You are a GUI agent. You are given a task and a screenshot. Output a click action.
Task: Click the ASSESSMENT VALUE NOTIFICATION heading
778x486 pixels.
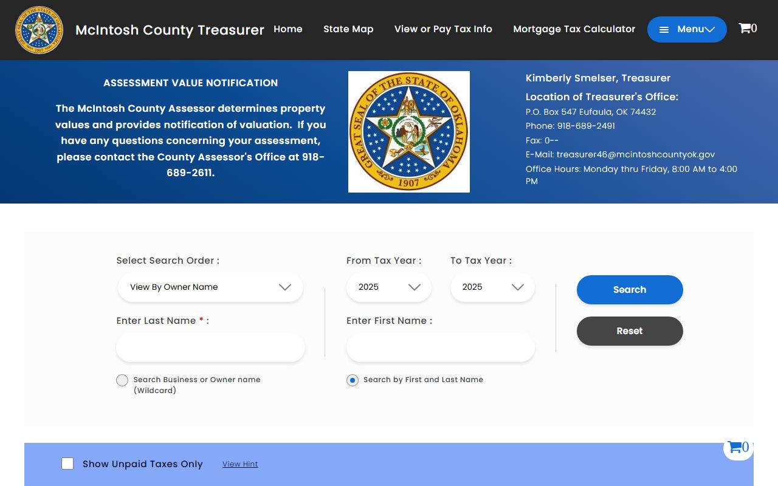[x=191, y=83]
